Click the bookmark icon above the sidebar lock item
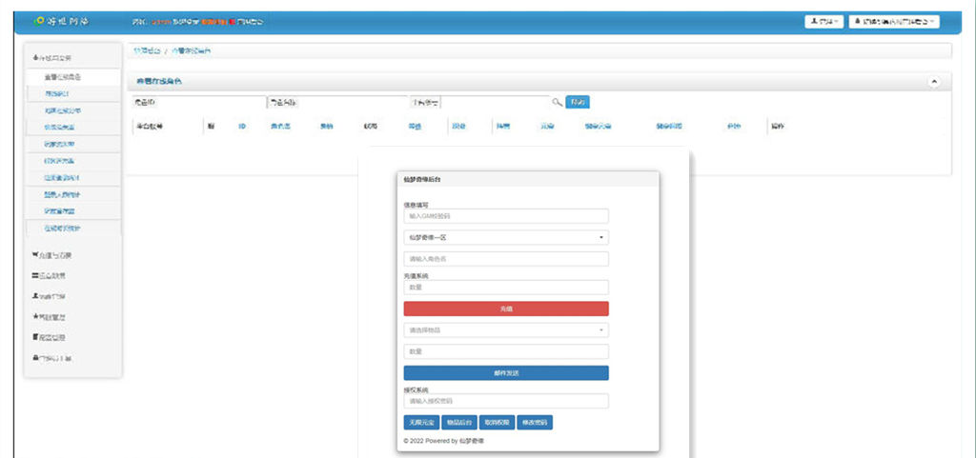Image resolution: width=976 pixels, height=458 pixels. click(x=35, y=337)
